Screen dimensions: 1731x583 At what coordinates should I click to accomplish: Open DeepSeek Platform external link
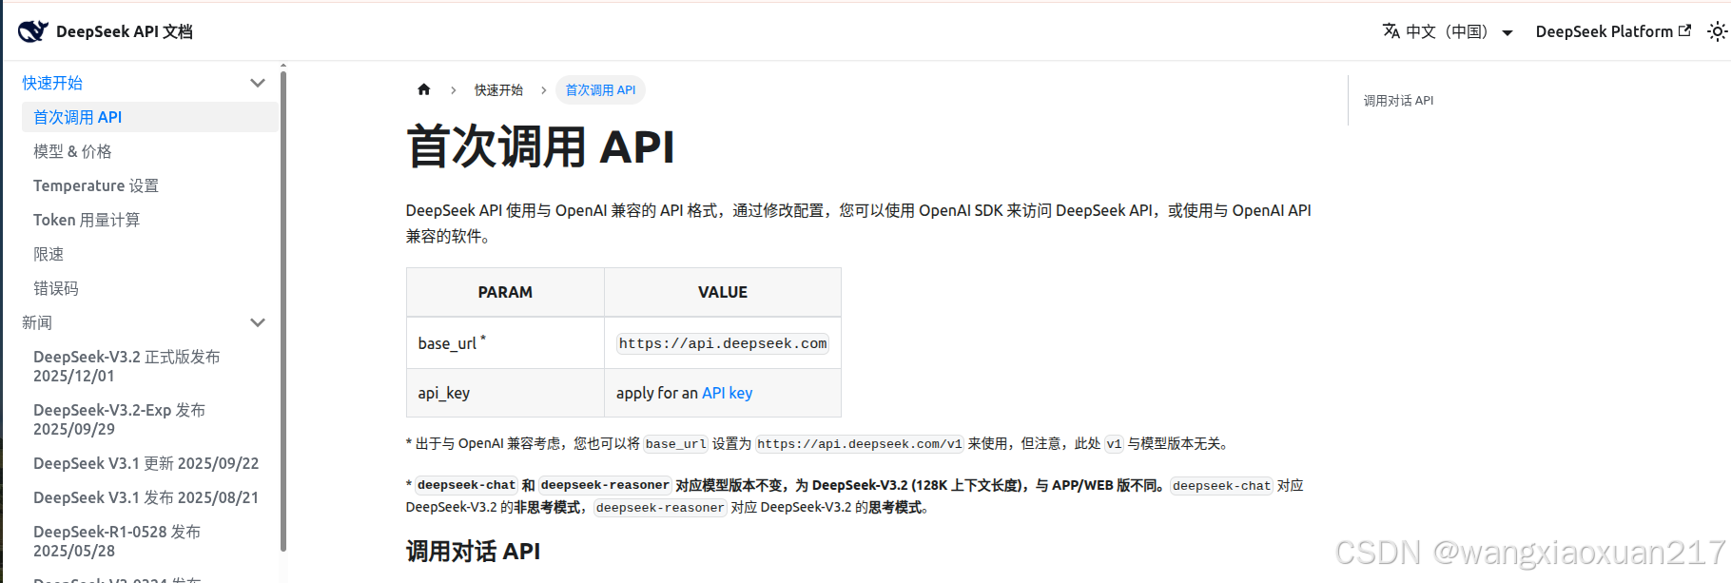pyautogui.click(x=1613, y=31)
